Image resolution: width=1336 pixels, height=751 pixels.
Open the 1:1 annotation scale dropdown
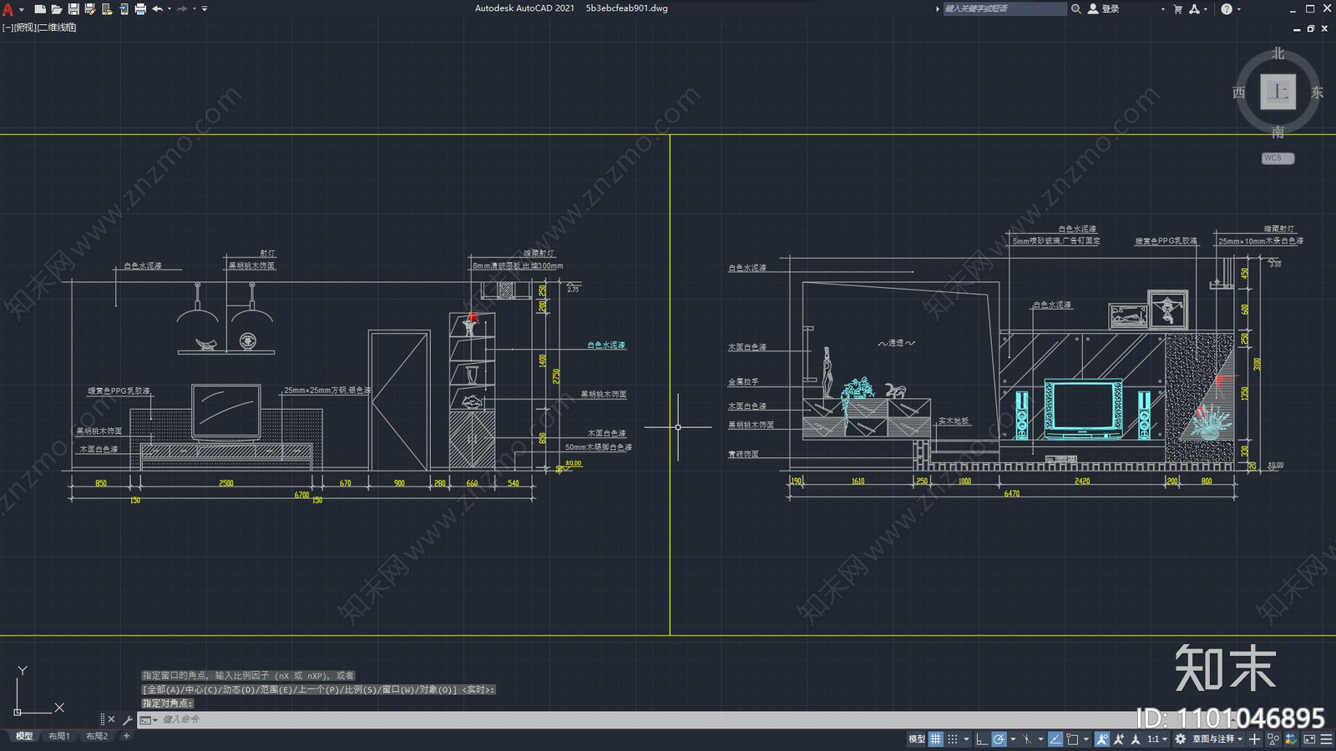pyautogui.click(x=1157, y=738)
